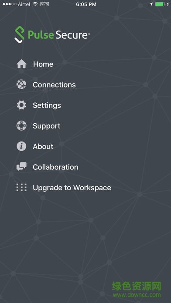Tap the Pulse Secure logo
This screenshot has height=303, width=171.
pos(52,35)
